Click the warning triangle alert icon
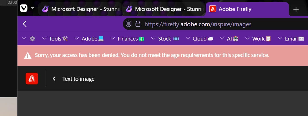The height and width of the screenshot is (116, 308). click(x=28, y=55)
